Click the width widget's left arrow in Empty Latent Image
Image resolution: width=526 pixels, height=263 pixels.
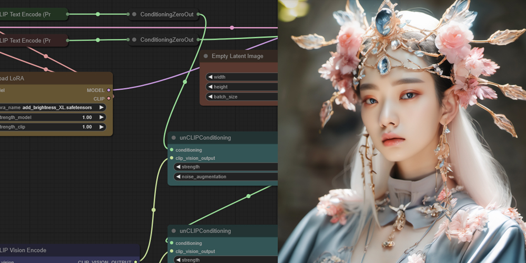click(210, 77)
